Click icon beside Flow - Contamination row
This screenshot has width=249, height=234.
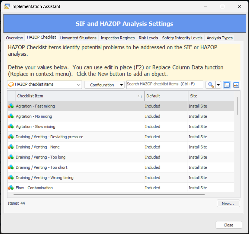point(11,188)
